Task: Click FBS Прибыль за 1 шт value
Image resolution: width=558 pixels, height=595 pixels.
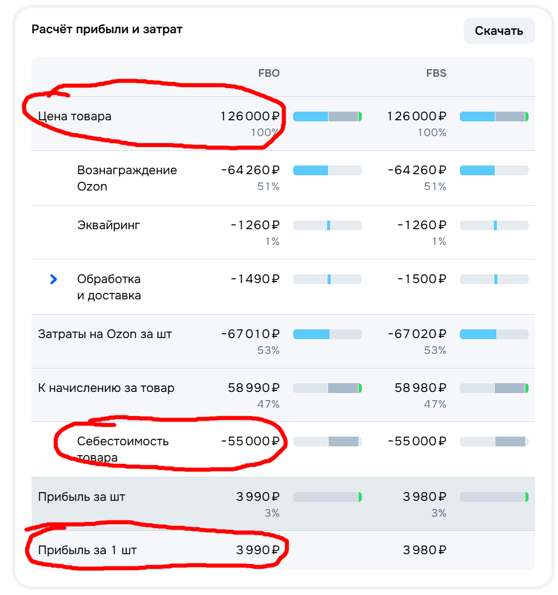Action: click(424, 550)
